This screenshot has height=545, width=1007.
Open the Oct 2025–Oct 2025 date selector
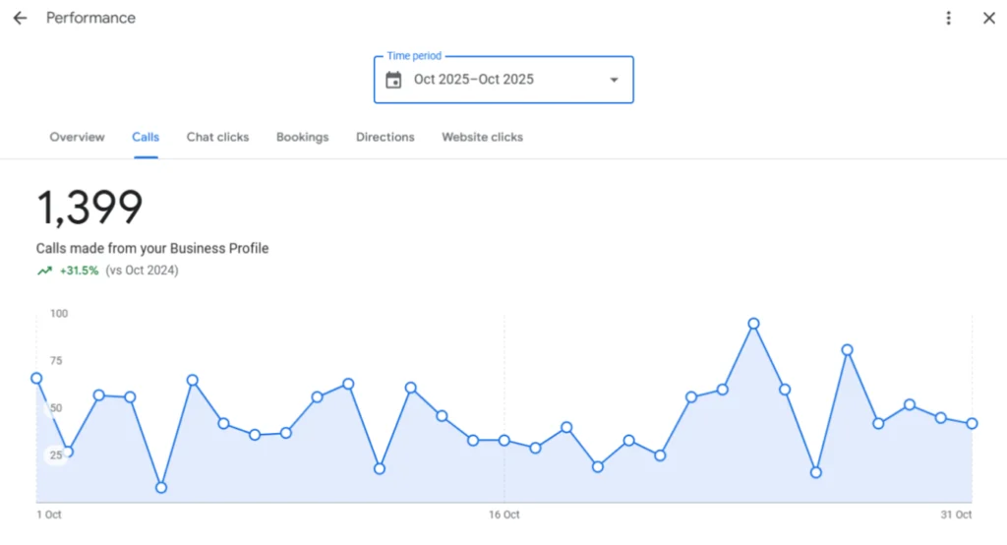point(474,80)
